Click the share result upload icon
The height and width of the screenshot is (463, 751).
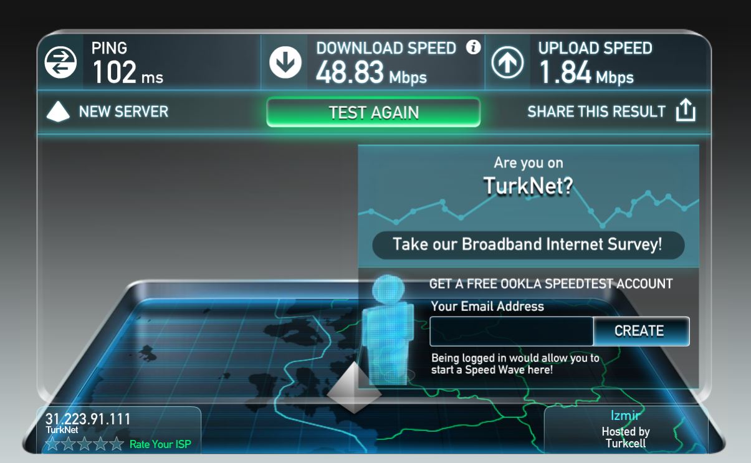click(686, 111)
